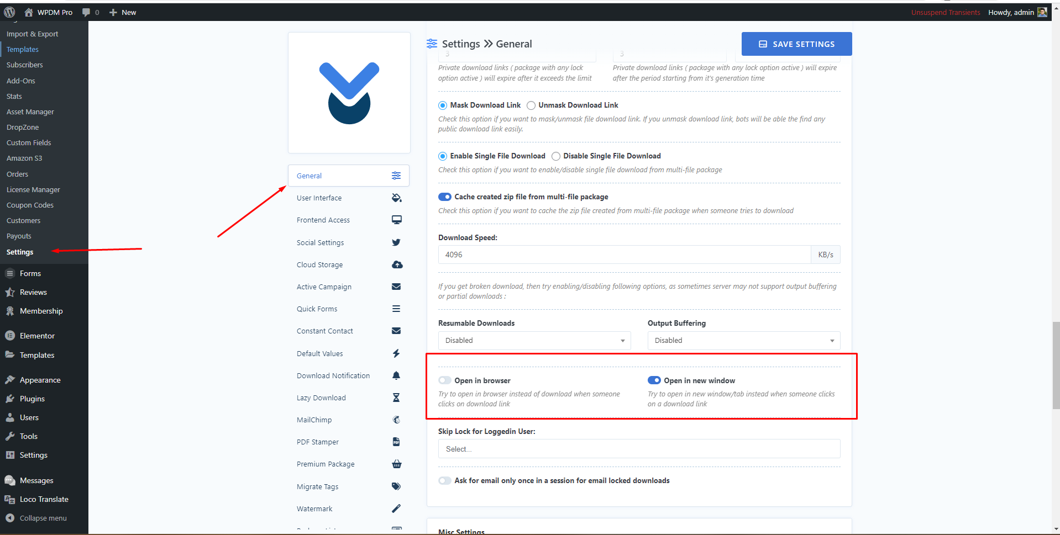The height and width of the screenshot is (535, 1060).
Task: Click the WPDM plugin logo image
Action: (x=349, y=93)
